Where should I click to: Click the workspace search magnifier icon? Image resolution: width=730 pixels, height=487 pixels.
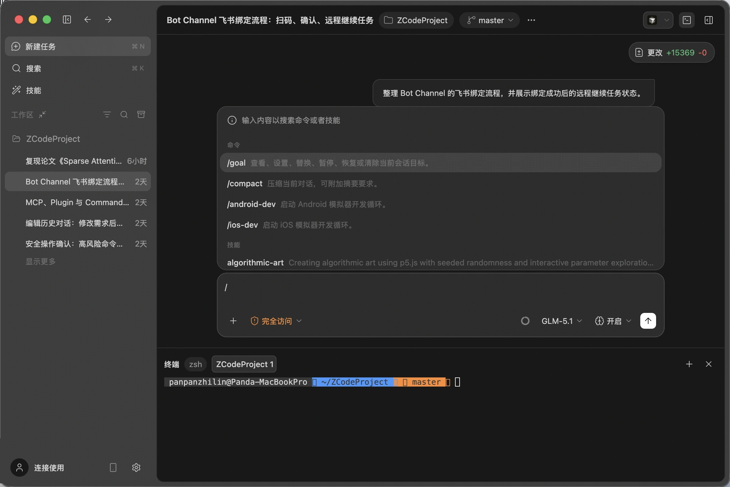pos(124,115)
